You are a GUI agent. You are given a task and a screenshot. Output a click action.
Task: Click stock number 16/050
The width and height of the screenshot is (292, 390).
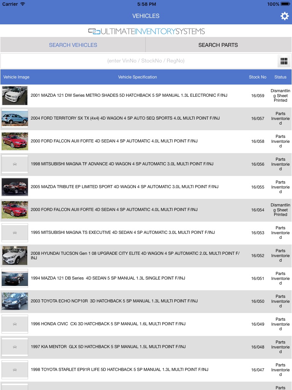point(258,302)
